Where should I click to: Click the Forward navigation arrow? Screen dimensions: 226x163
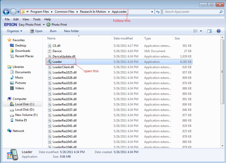(13, 12)
